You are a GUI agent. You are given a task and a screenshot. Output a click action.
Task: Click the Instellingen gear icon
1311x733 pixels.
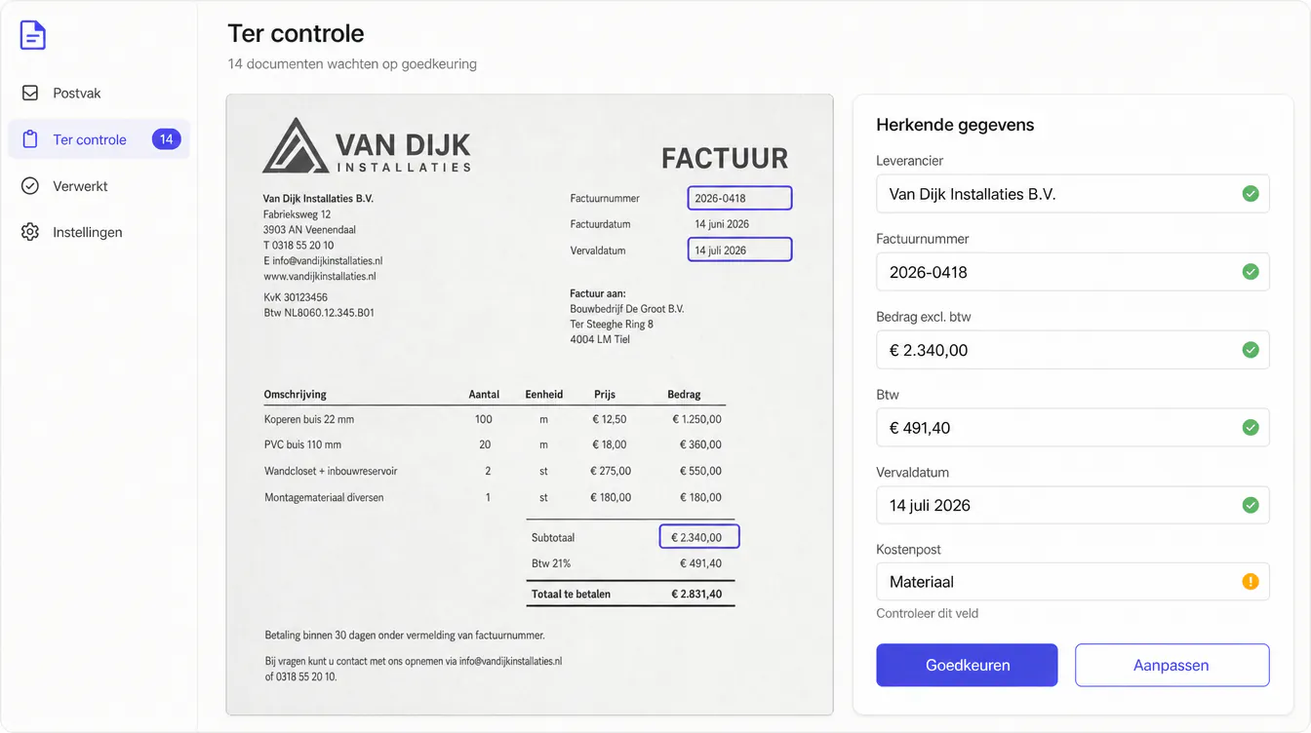tap(30, 232)
